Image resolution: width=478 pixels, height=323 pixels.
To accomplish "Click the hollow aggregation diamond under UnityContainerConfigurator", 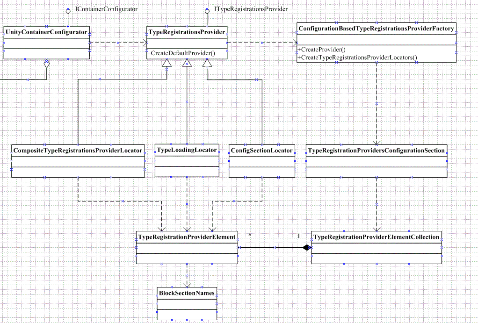I will [47, 64].
